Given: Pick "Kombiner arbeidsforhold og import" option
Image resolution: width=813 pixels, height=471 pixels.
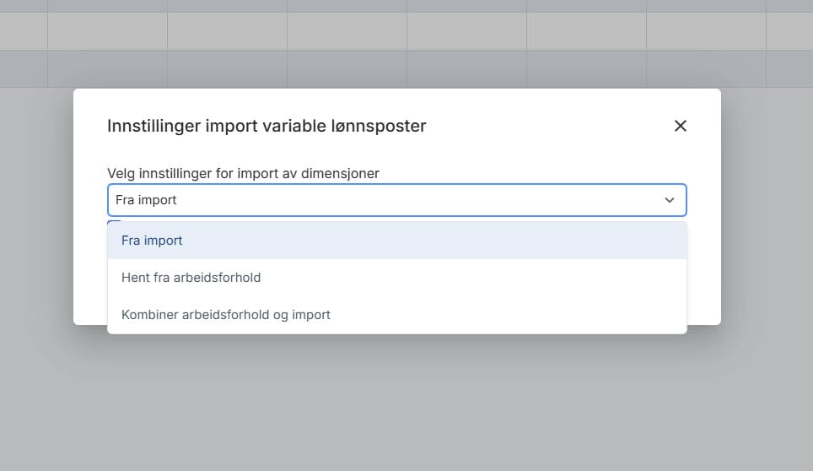Looking at the screenshot, I should 226,315.
